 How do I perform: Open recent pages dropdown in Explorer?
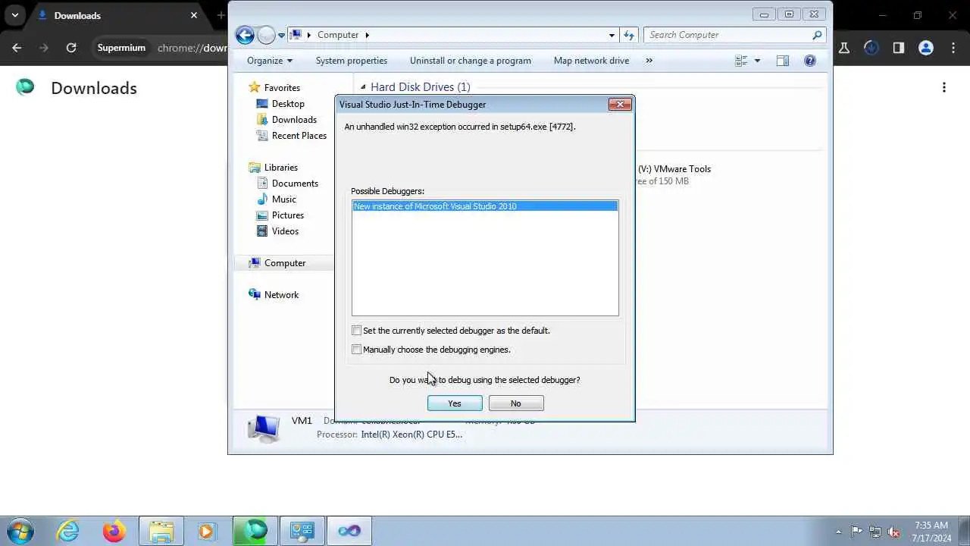tap(281, 35)
